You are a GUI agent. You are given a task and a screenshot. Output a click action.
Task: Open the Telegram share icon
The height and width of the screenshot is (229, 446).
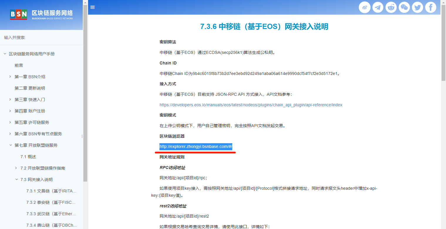pyautogui.click(x=378, y=7)
